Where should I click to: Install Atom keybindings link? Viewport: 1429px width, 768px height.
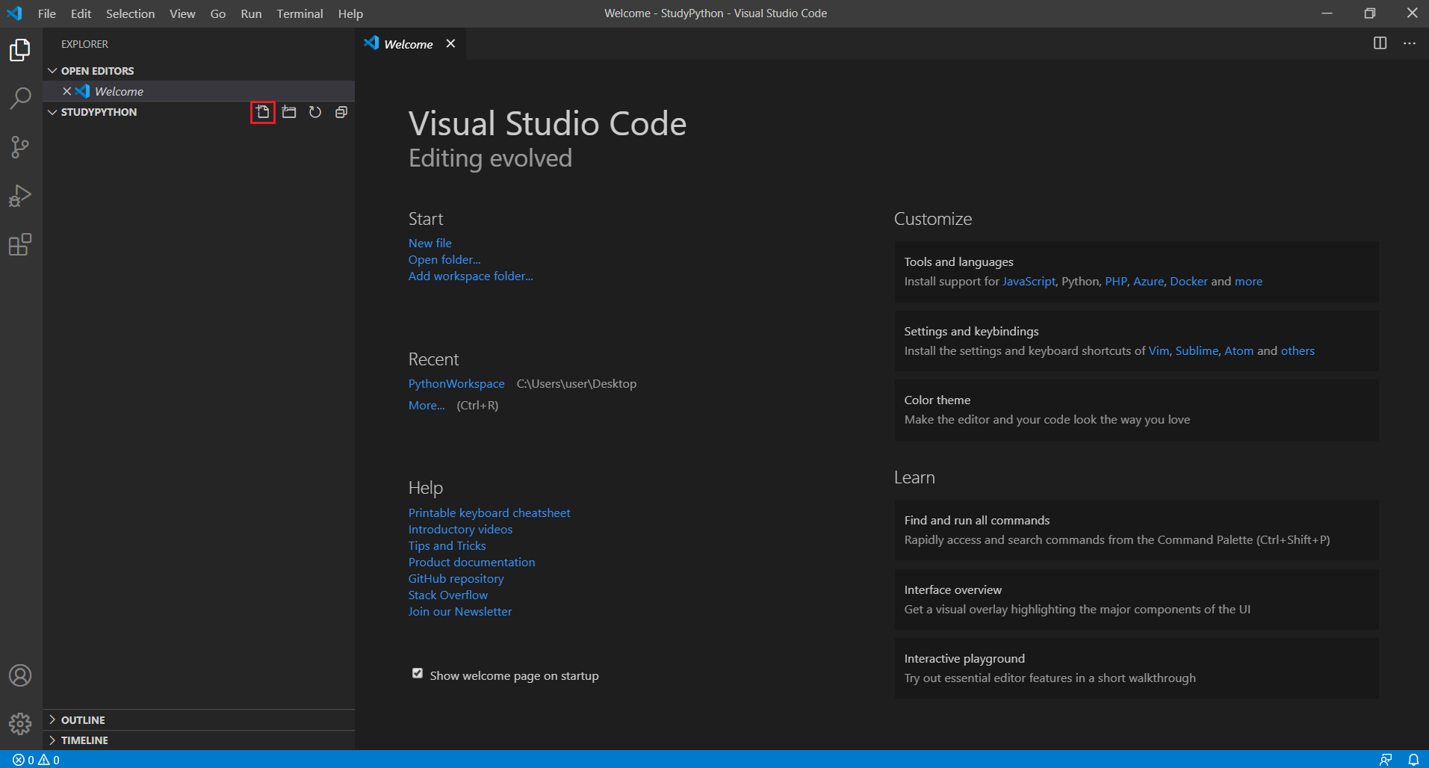(1239, 351)
